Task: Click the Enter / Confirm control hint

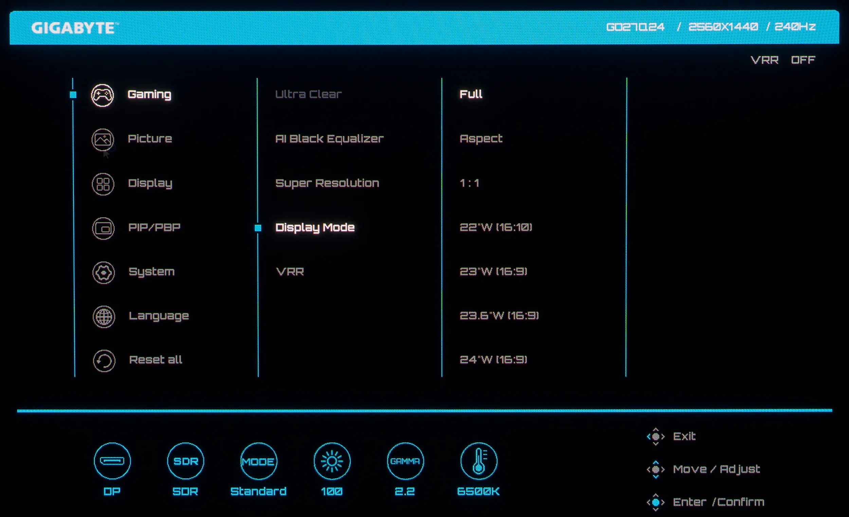Action: pos(718,502)
